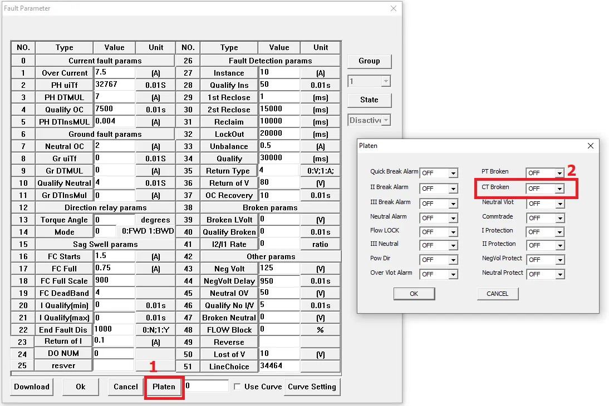Screen dimensions: 609x406
Task: Open the Platen settings button
Action: point(164,387)
